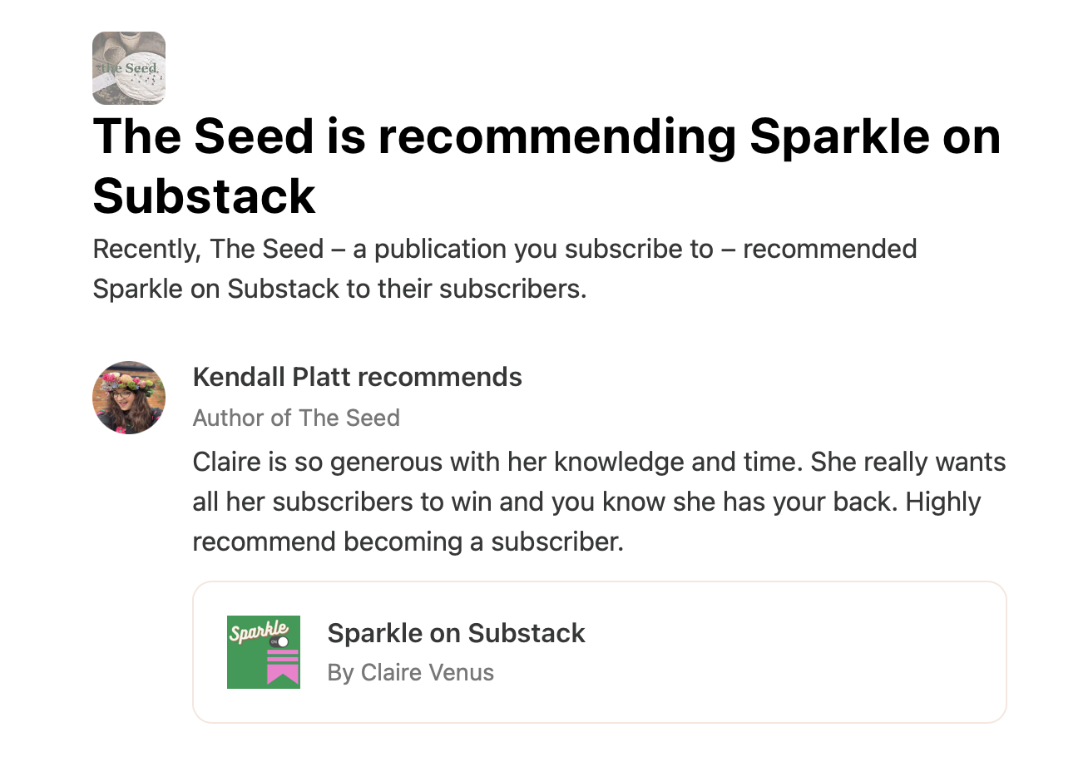Click the By Claire Venus byline
This screenshot has height=762, width=1088.
pos(411,672)
